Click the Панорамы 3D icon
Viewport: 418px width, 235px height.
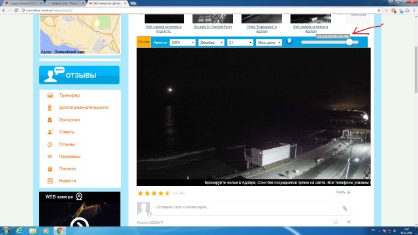(x=50, y=157)
